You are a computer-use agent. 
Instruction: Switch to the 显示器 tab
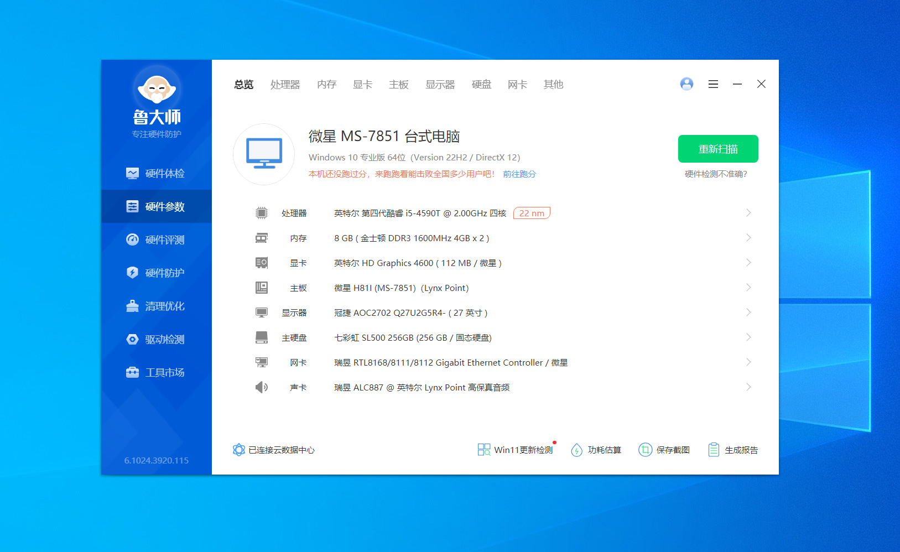click(x=440, y=84)
